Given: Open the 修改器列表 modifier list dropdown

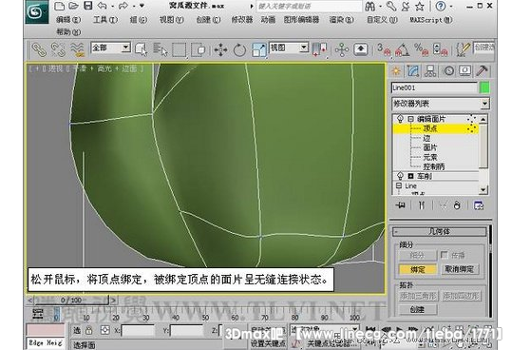Looking at the screenshot, I should pyautogui.click(x=441, y=104).
